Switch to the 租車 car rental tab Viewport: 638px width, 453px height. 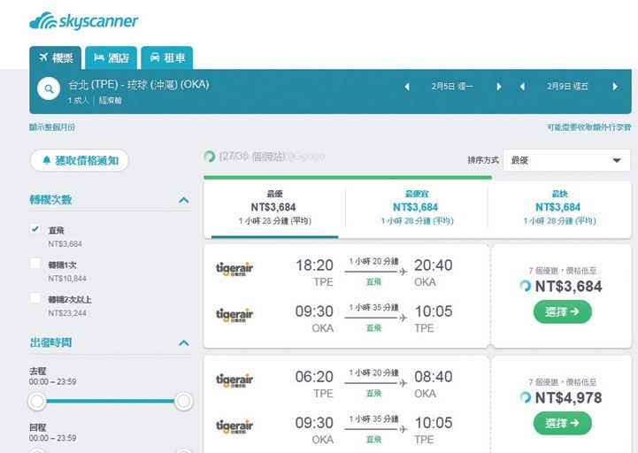coord(167,58)
